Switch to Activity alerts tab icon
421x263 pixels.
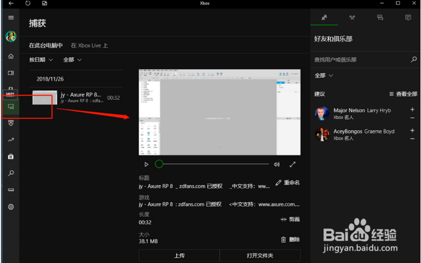coord(408,18)
